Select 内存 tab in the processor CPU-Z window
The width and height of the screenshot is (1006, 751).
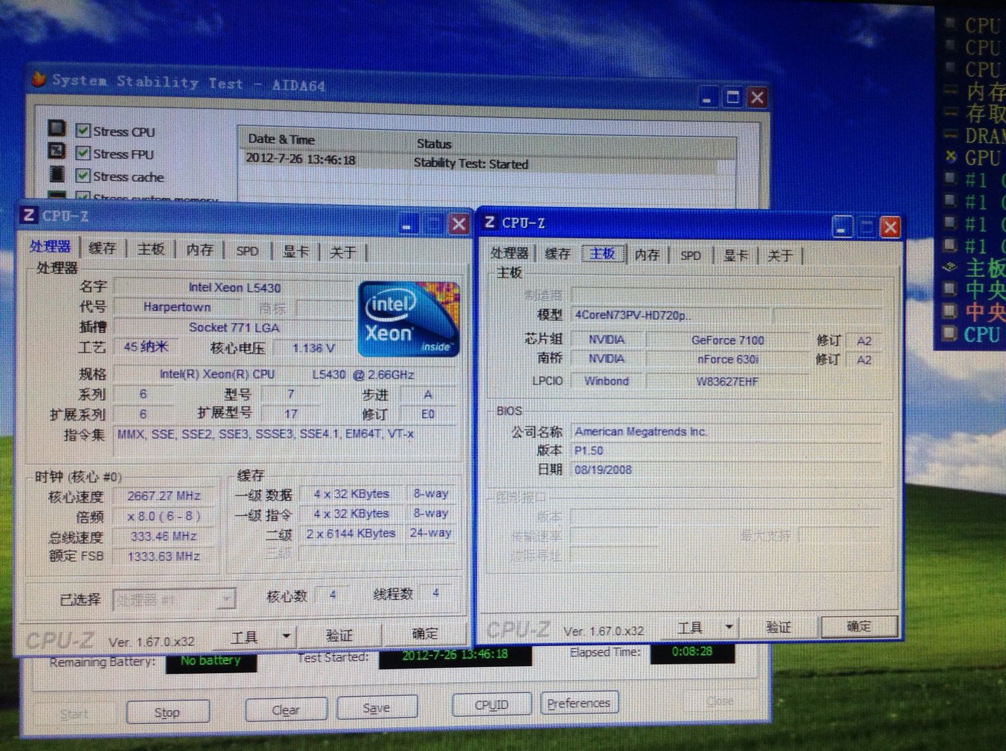coord(199,250)
